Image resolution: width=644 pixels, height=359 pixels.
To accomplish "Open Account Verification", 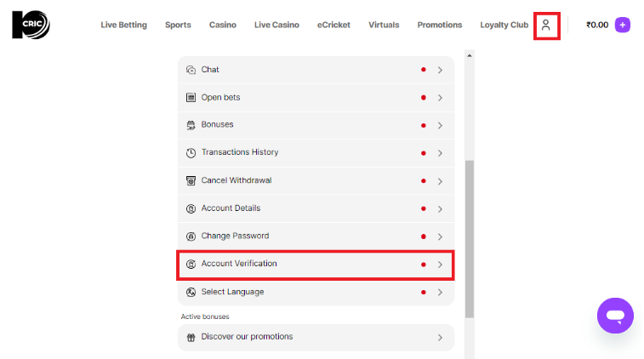I will pos(238,264).
